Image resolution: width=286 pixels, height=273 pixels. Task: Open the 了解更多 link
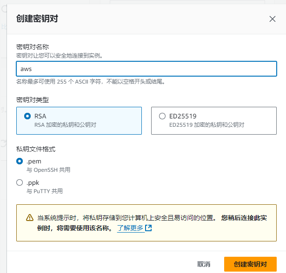[130, 228]
